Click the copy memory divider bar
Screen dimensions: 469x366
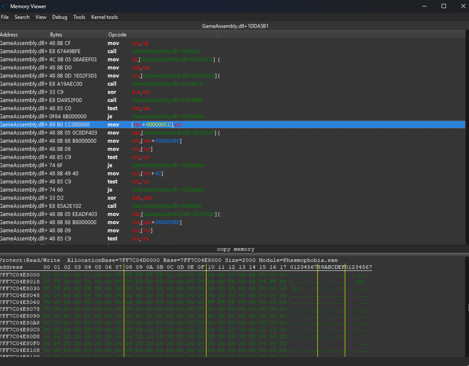(235, 249)
